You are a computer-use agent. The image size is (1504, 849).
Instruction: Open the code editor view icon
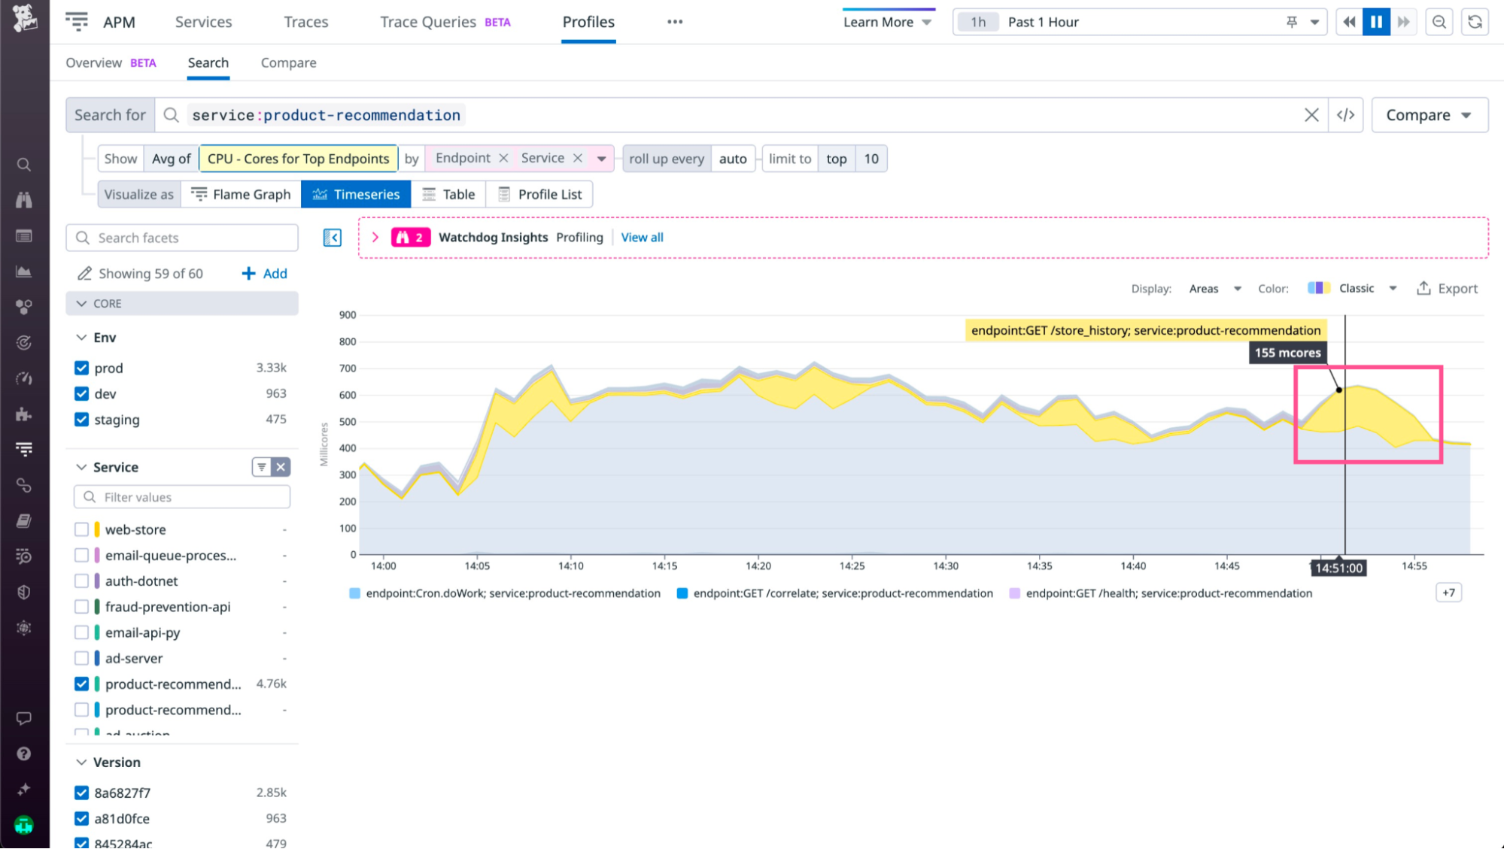pos(1345,115)
